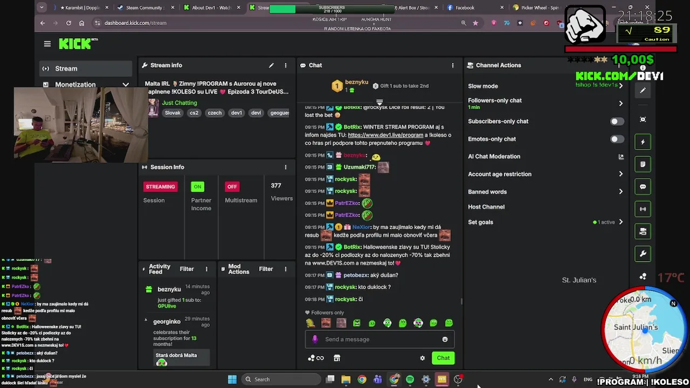Click the cs2 stream tag
Viewport: 690px width, 388px height.
194,113
